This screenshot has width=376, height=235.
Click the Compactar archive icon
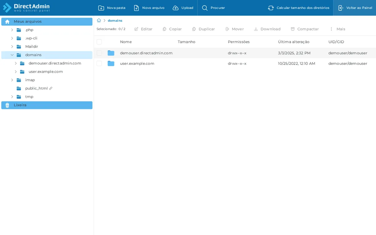pos(293,29)
